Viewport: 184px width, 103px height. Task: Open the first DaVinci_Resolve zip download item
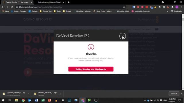pos(14,94)
